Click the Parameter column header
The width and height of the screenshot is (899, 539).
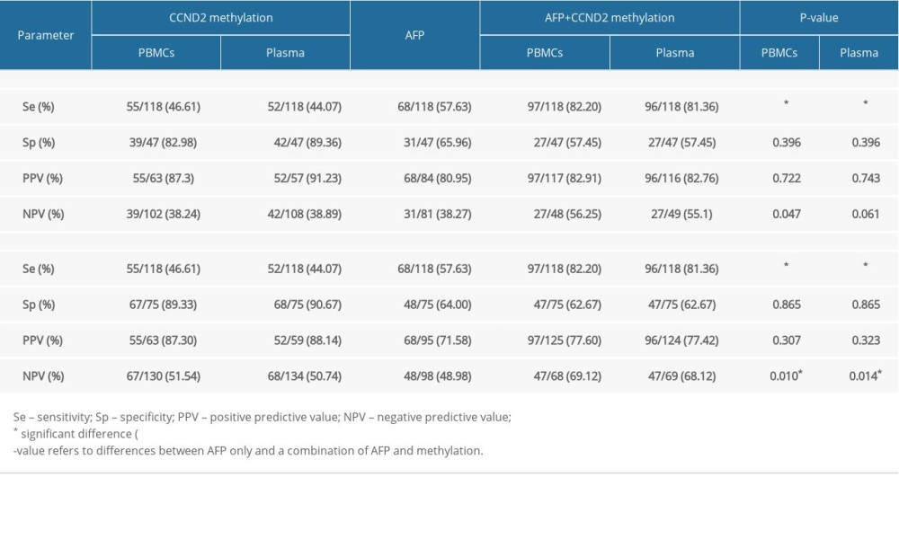coord(45,35)
